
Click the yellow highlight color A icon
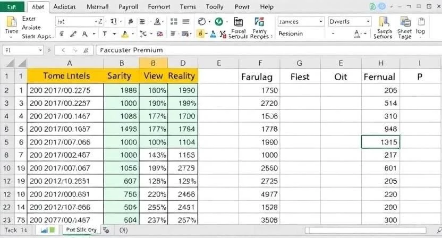[x=125, y=34]
